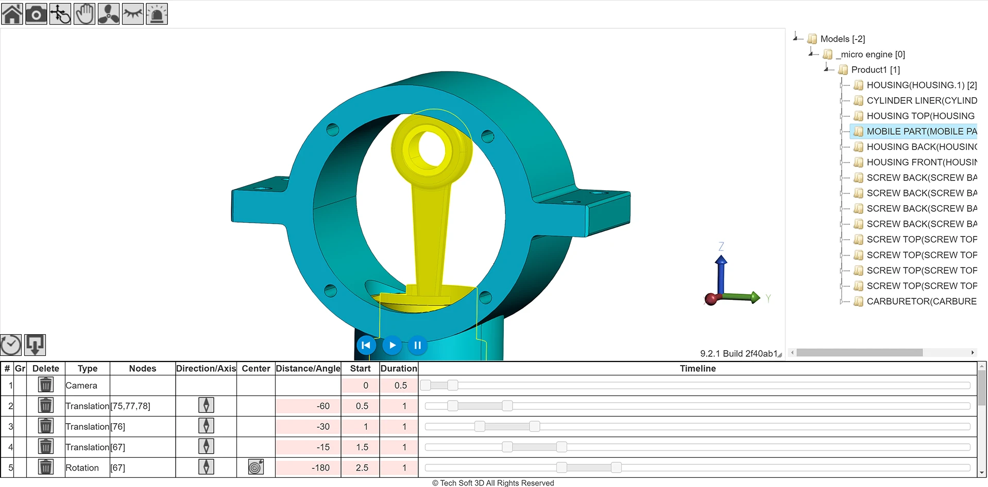The image size is (988, 487).
Task: Click the fan explode-view icon
Action: click(x=109, y=14)
